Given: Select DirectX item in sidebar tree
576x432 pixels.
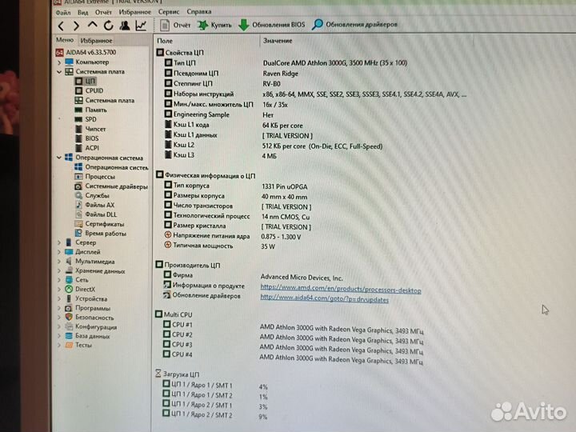Looking at the screenshot, I should [x=85, y=289].
